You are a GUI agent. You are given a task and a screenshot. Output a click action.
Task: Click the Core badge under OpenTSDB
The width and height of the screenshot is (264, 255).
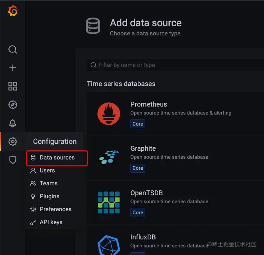coord(138,212)
